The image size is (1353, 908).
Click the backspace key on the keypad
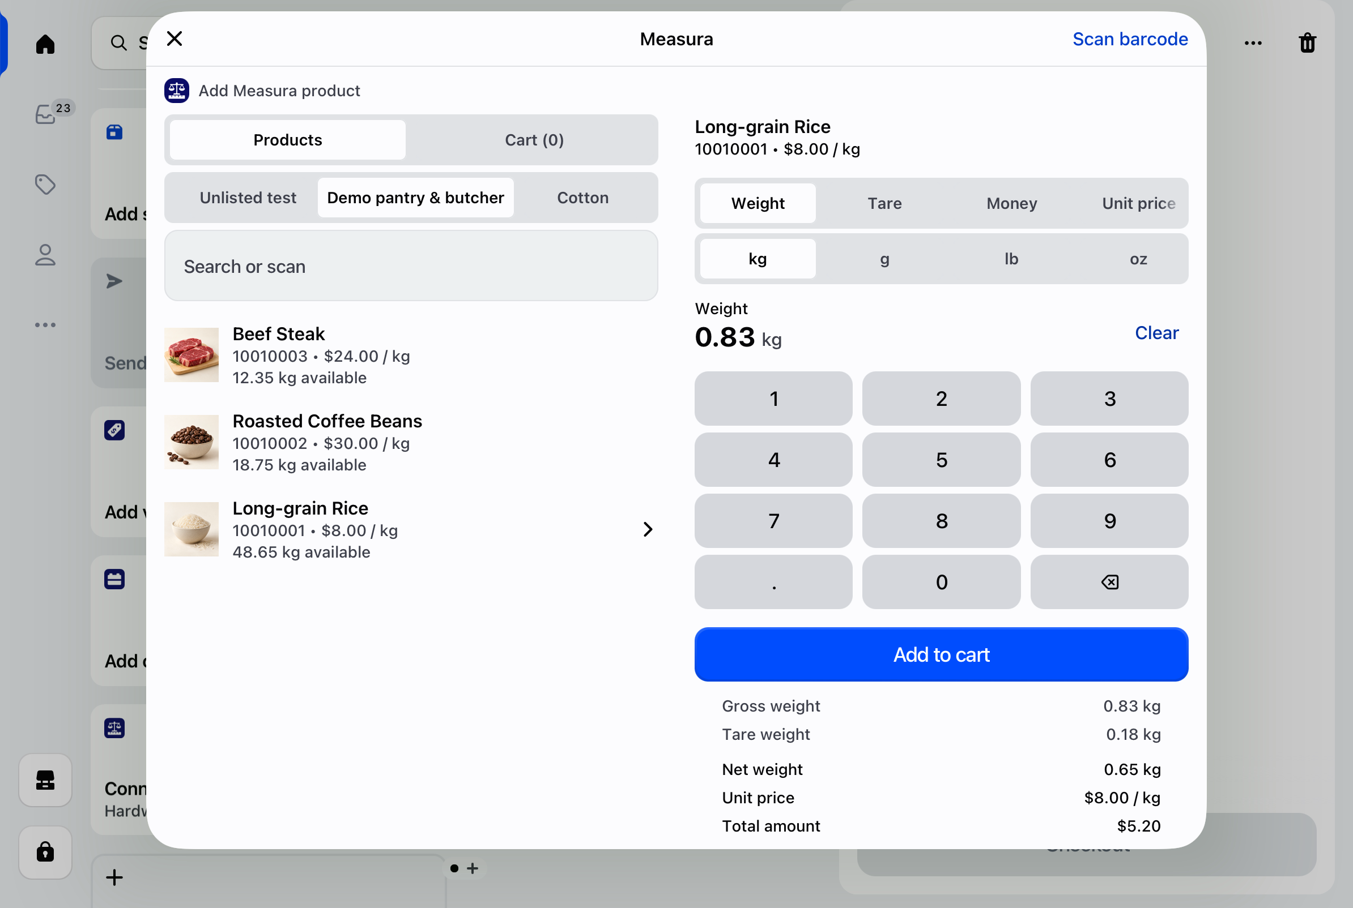point(1109,582)
